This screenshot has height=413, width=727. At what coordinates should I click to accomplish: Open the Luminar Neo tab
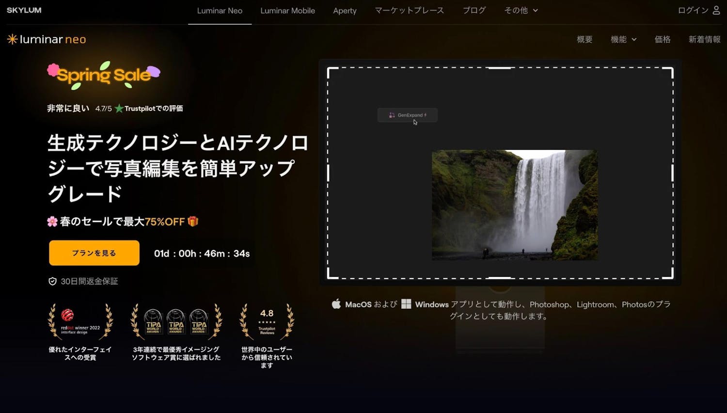(220, 11)
